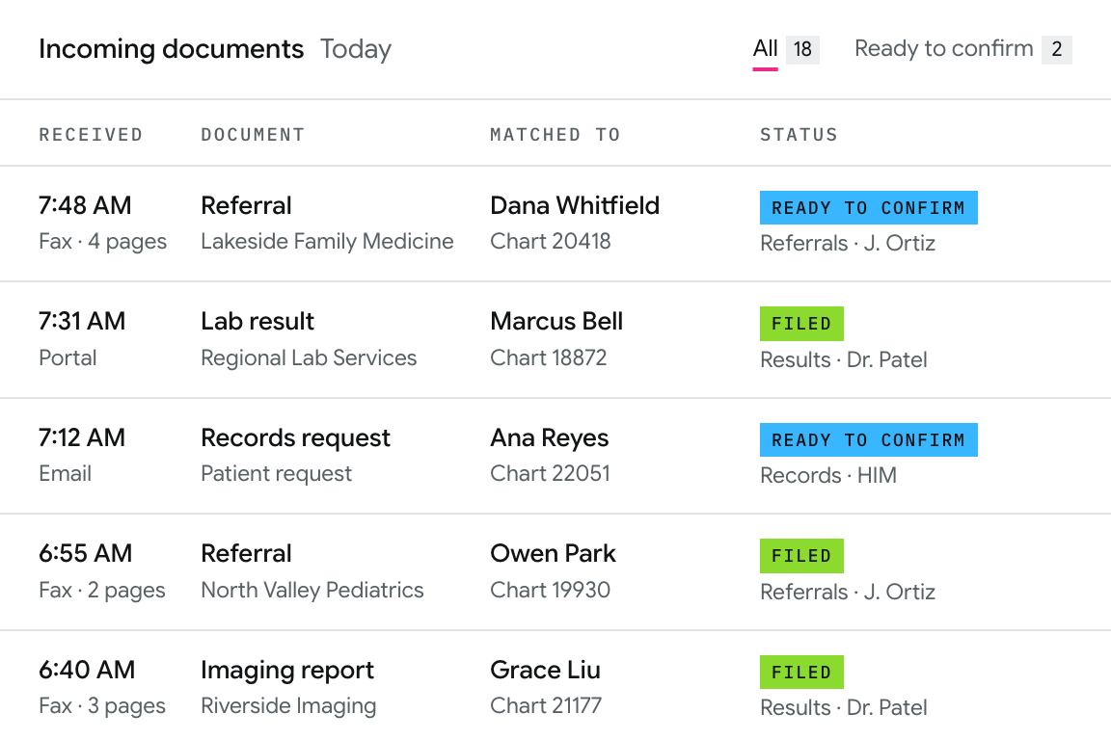The width and height of the screenshot is (1111, 740).
Task: Click the count badge 18
Action: pyautogui.click(x=802, y=49)
